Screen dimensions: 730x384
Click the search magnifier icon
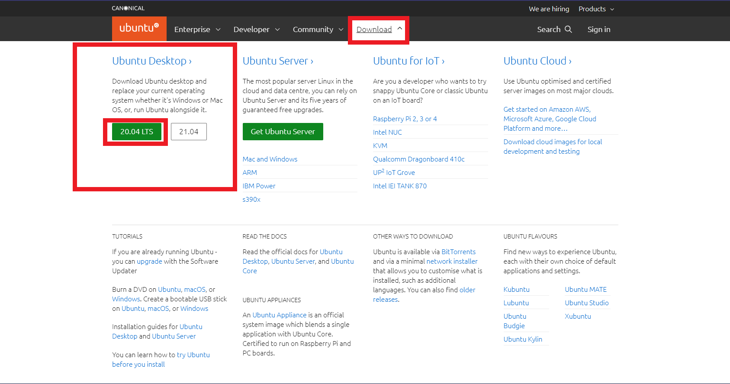568,29
